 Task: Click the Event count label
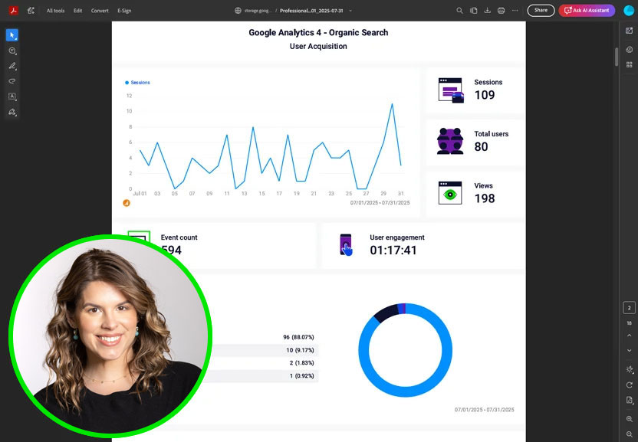click(x=179, y=237)
